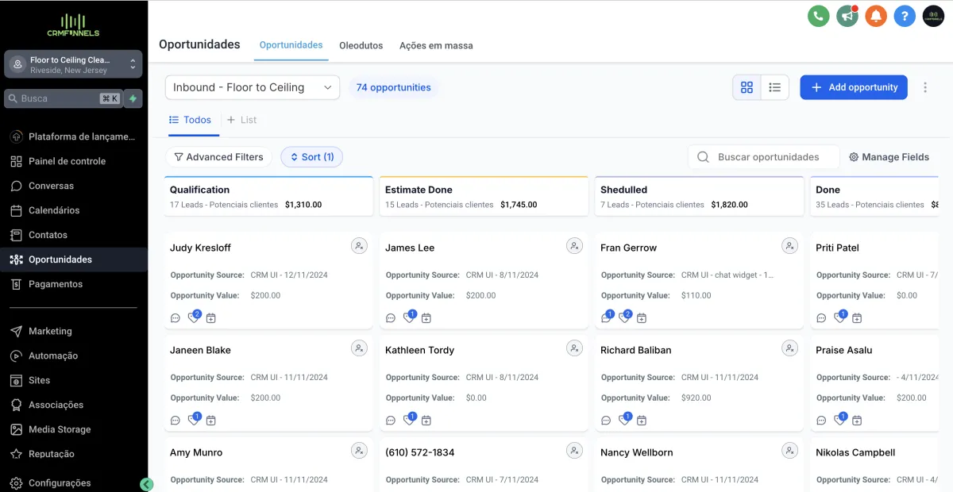The height and width of the screenshot is (492, 953).
Task: Open the calendar icon on James Lee card
Action: [426, 318]
